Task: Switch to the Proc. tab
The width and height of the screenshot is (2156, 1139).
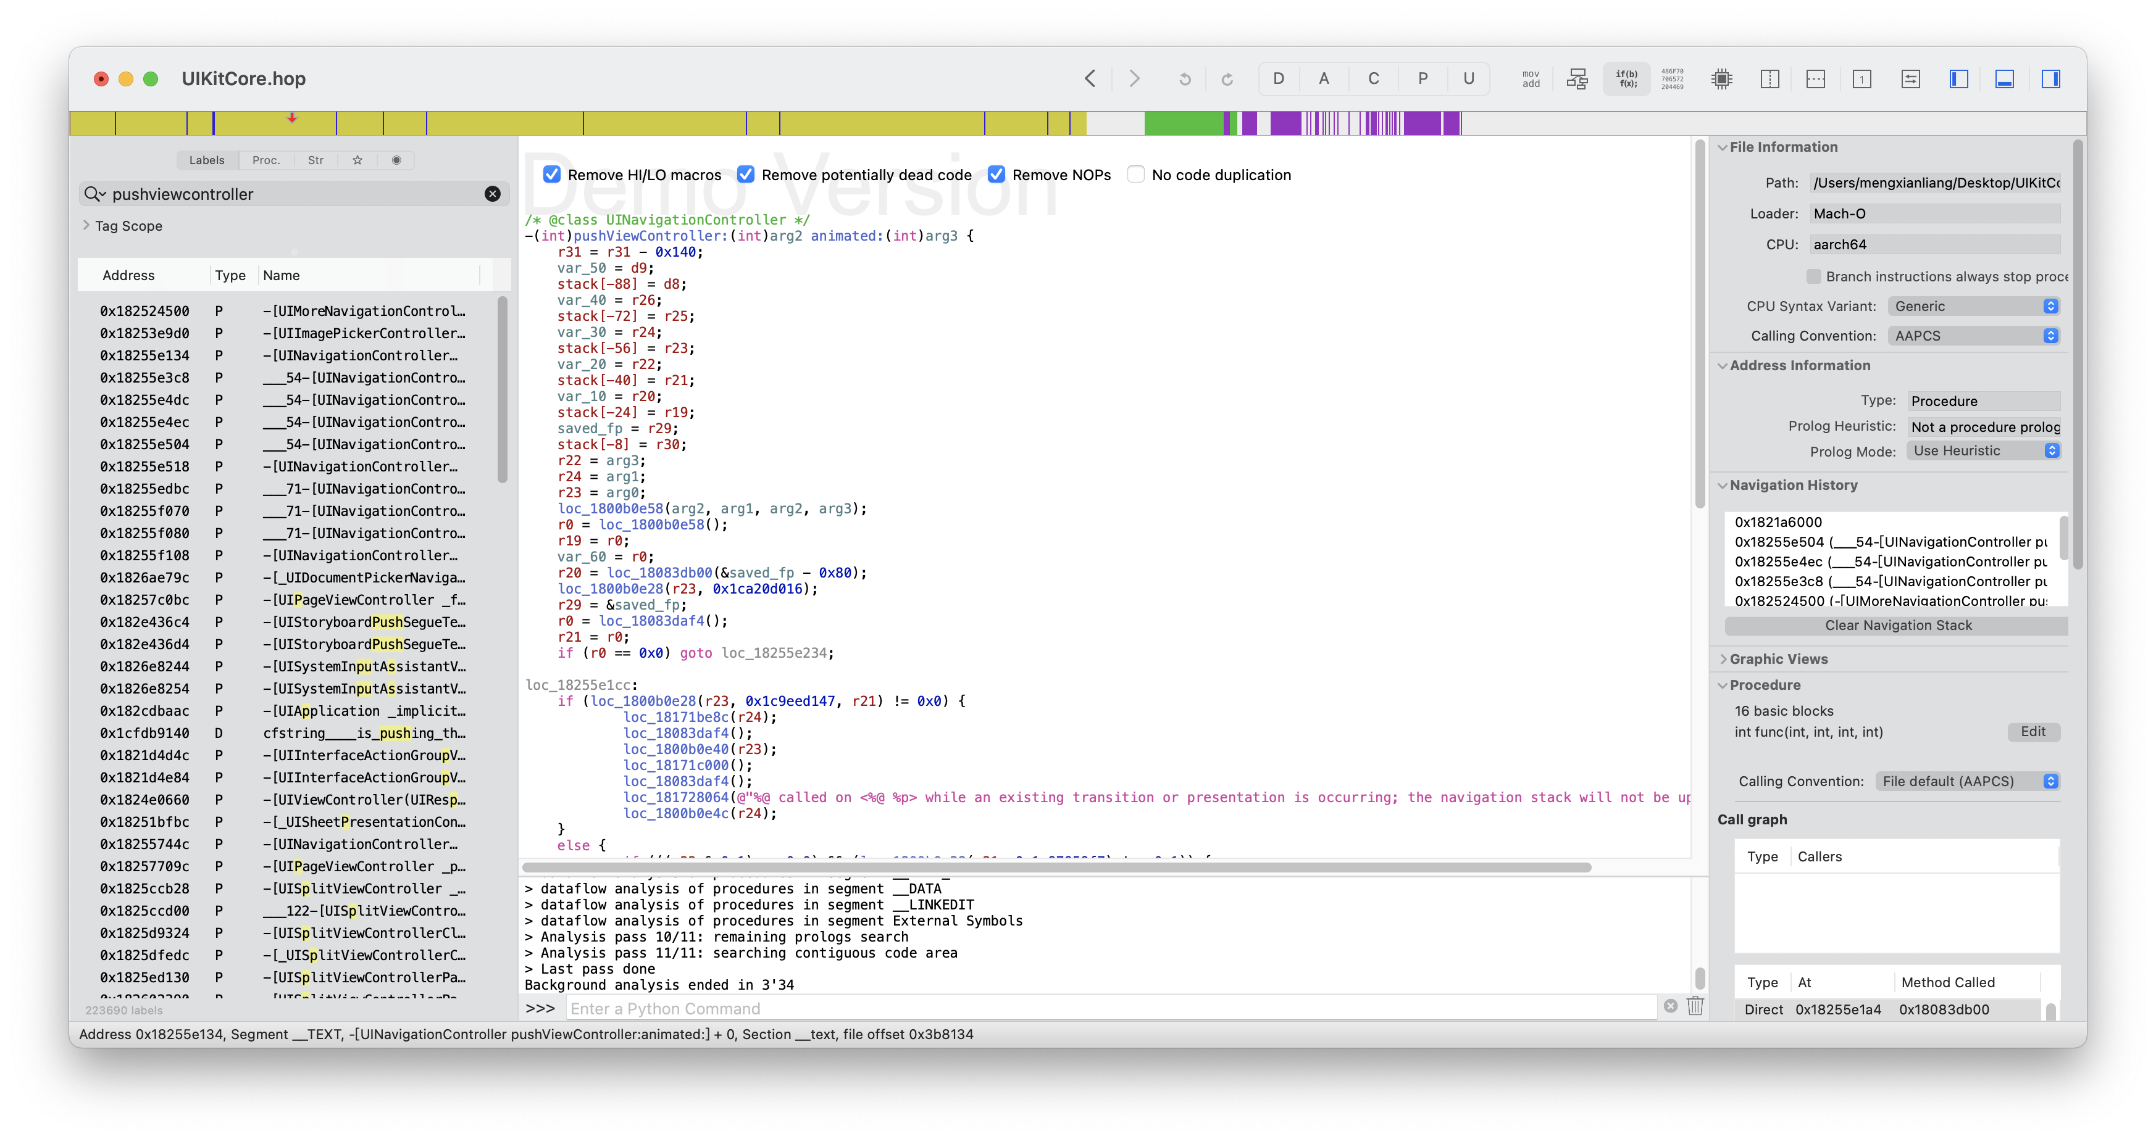Action: coord(266,160)
